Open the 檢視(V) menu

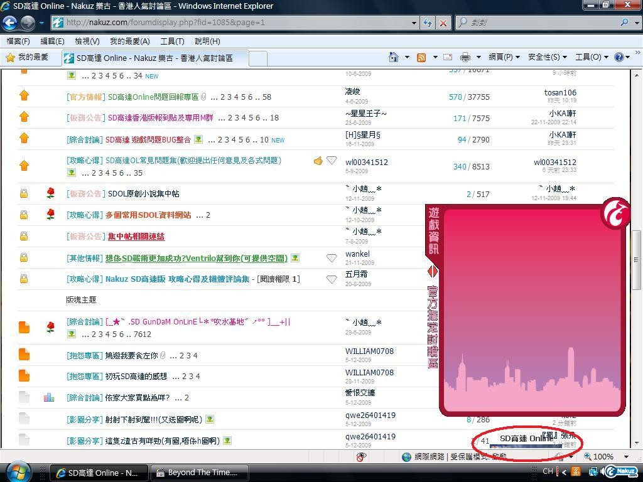coord(87,41)
